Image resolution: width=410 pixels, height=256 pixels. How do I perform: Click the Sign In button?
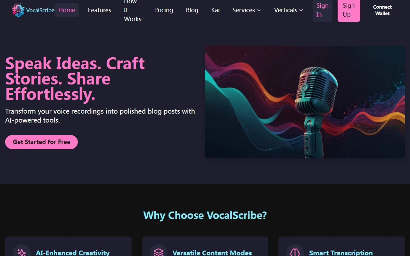click(x=322, y=10)
